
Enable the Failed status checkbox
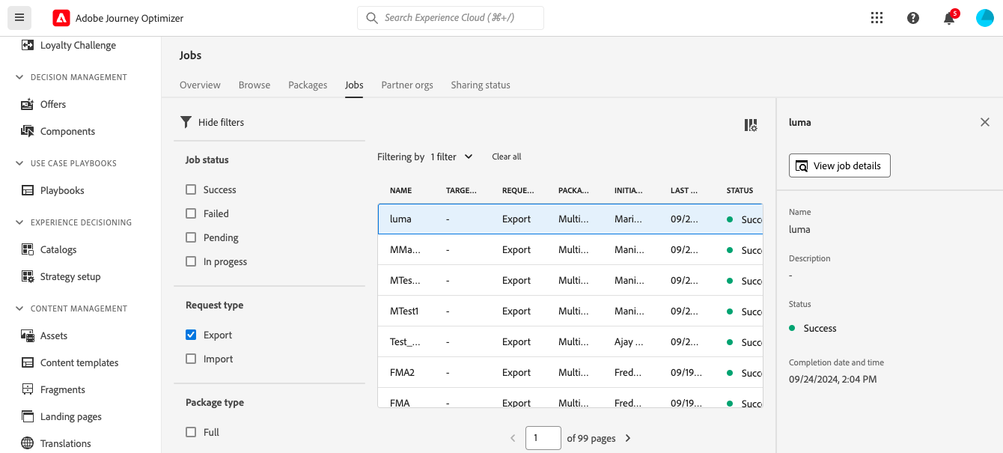click(191, 213)
